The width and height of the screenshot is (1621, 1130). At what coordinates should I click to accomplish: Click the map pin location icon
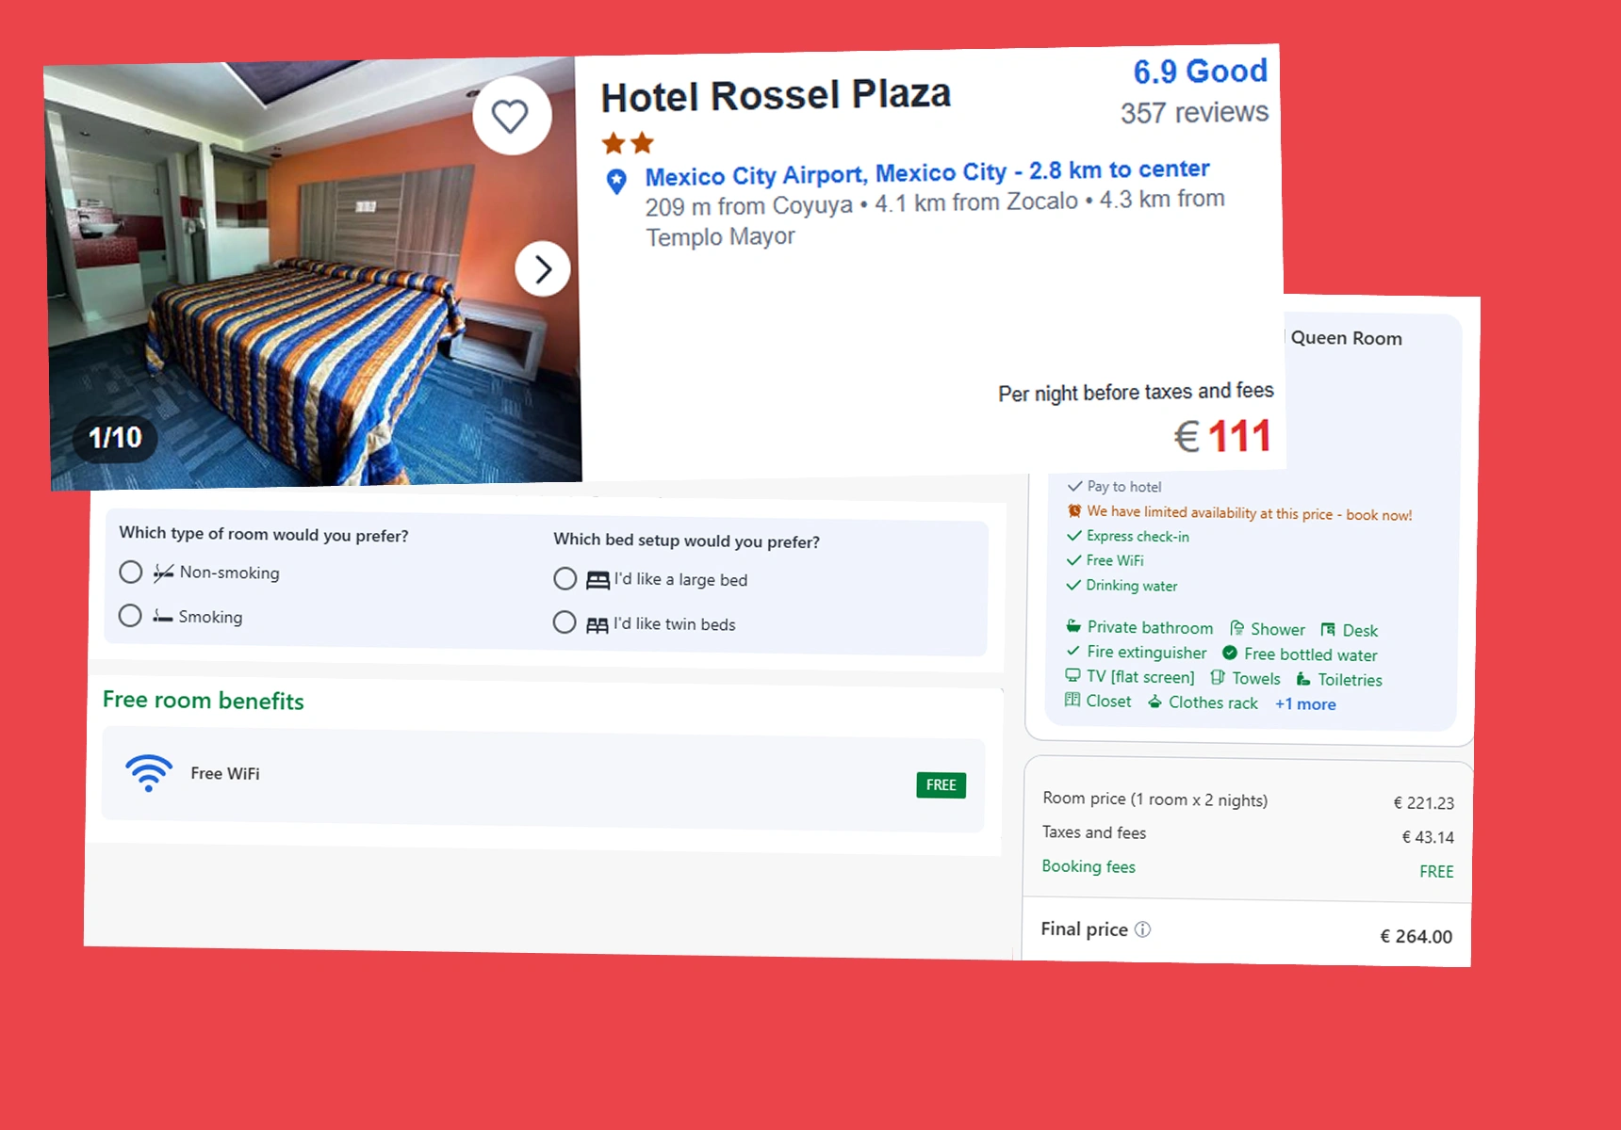point(616,181)
